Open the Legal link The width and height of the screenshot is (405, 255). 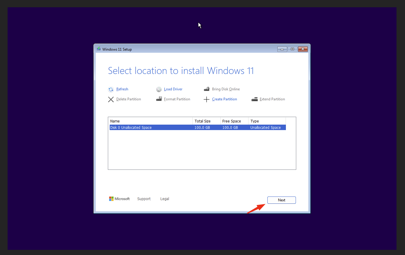[x=165, y=199]
